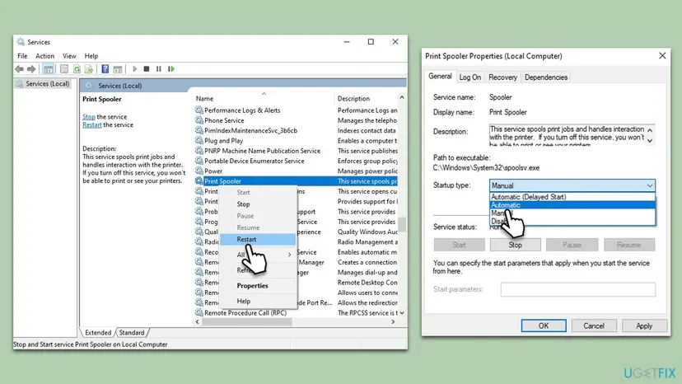
Task: Click the services list scroll-up arrow
Action: pyautogui.click(x=402, y=97)
